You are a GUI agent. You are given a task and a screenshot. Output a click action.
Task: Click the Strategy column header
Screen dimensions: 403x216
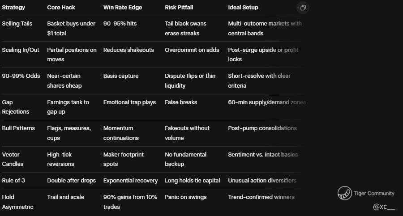pyautogui.click(x=13, y=8)
